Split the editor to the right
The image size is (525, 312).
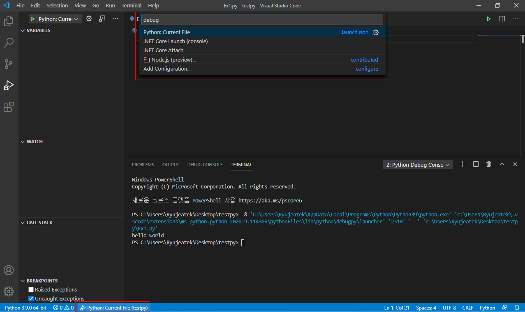pos(502,19)
